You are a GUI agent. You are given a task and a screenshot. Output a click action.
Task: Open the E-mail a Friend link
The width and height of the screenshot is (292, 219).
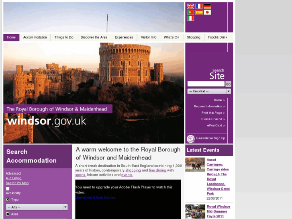(x=213, y=119)
